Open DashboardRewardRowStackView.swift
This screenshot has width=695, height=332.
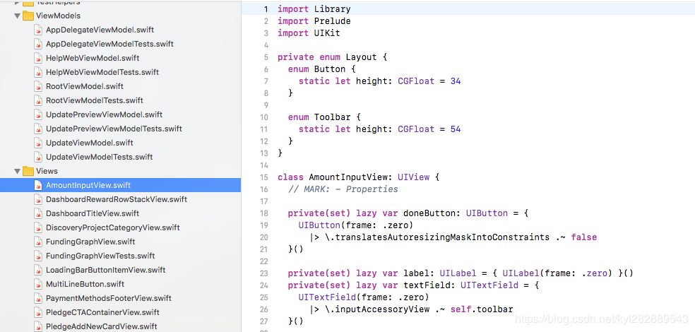tap(117, 199)
